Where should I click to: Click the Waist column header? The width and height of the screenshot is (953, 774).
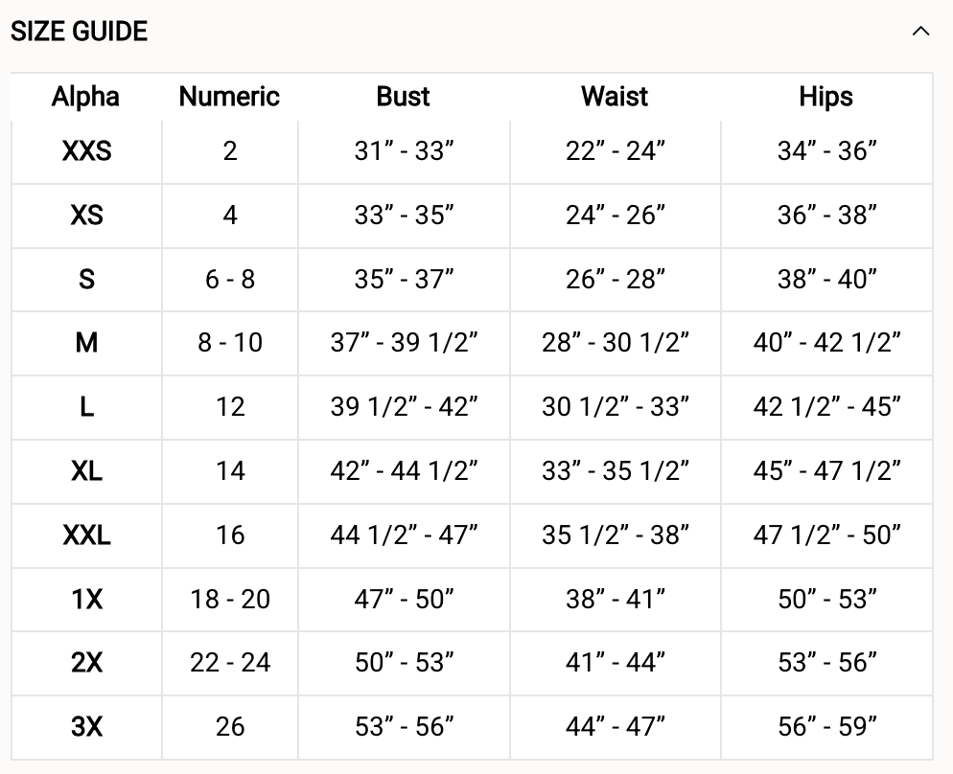click(615, 97)
